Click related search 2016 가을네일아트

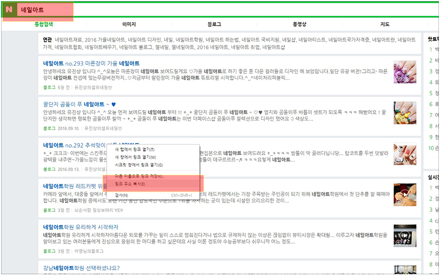[105, 40]
